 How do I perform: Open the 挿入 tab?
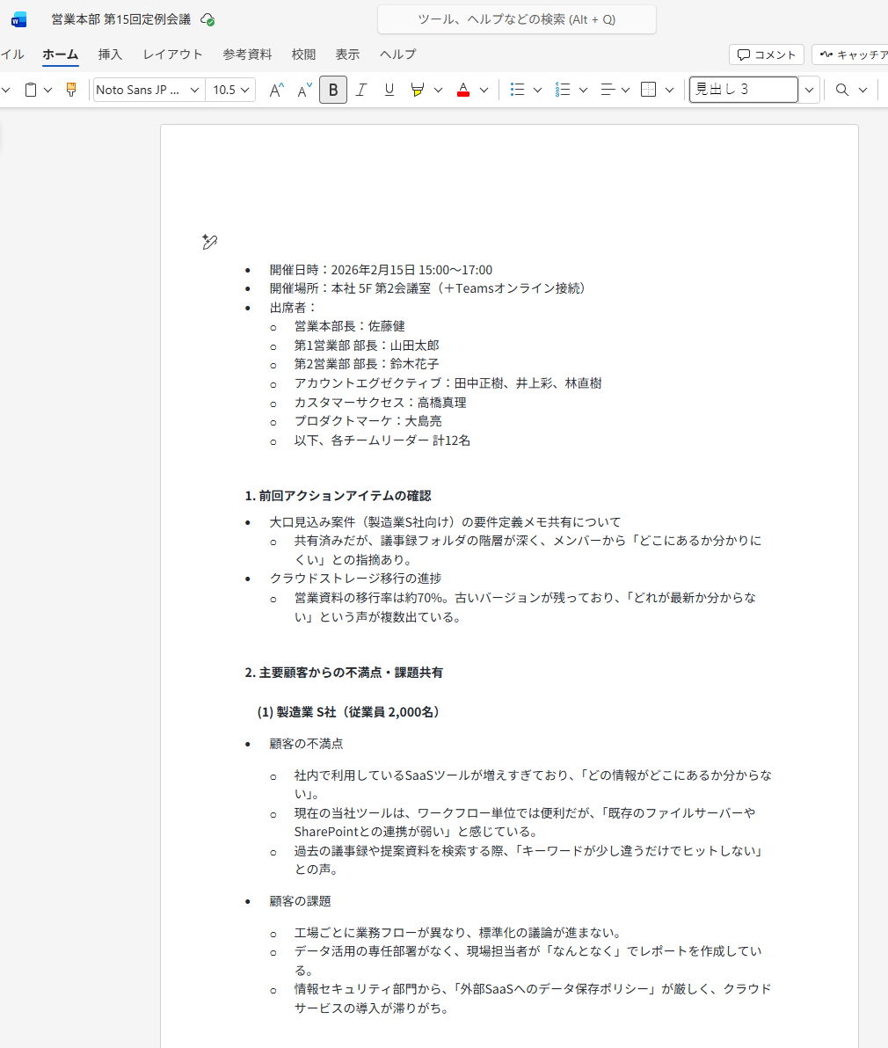pyautogui.click(x=110, y=55)
